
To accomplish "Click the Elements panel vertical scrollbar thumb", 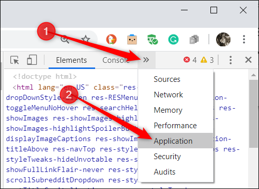I will click(x=253, y=114).
